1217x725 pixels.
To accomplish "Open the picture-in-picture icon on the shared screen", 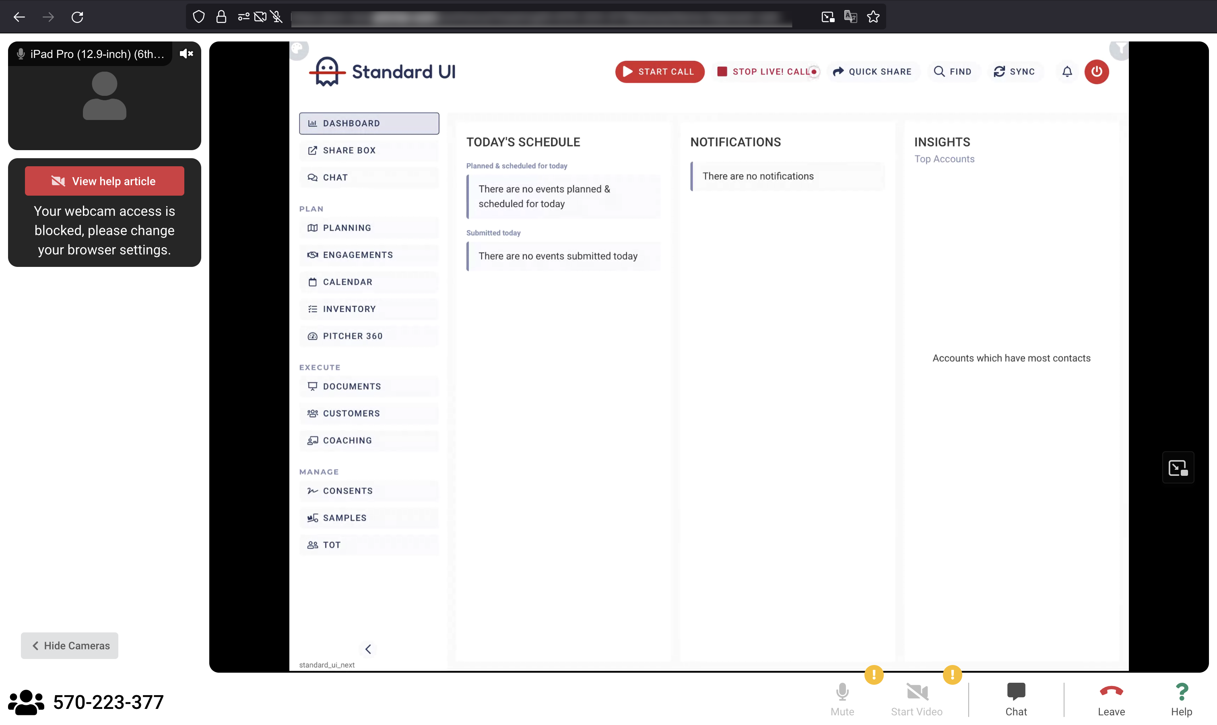I will (1178, 467).
